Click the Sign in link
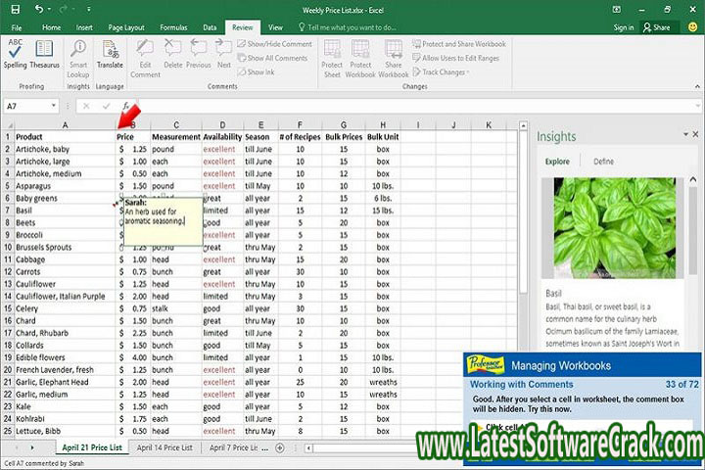705x470 pixels. (623, 27)
